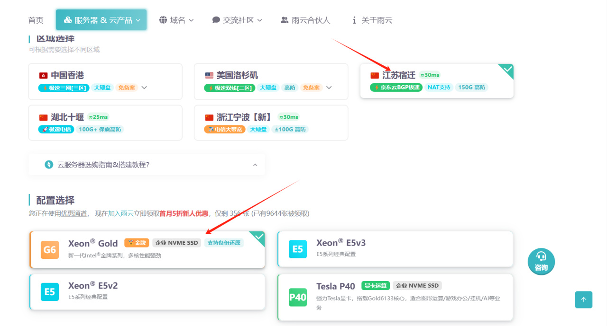Follow the 加入雨云 link
Image resolution: width=607 pixels, height=326 pixels.
pyautogui.click(x=120, y=213)
